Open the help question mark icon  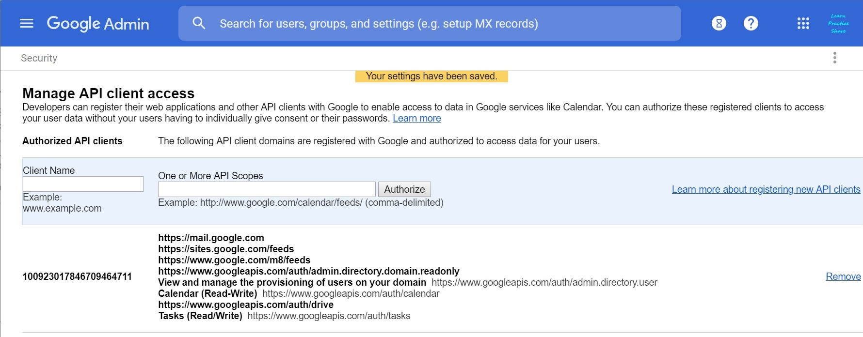tap(751, 23)
